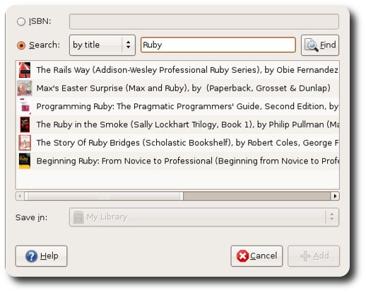Select 'The Rails Way' result row
Screen dimensions: 366x293
[177, 70]
